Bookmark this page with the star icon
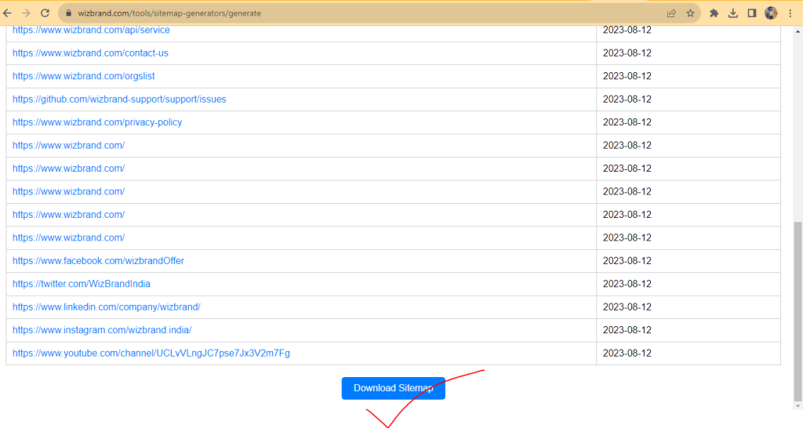 pos(690,13)
